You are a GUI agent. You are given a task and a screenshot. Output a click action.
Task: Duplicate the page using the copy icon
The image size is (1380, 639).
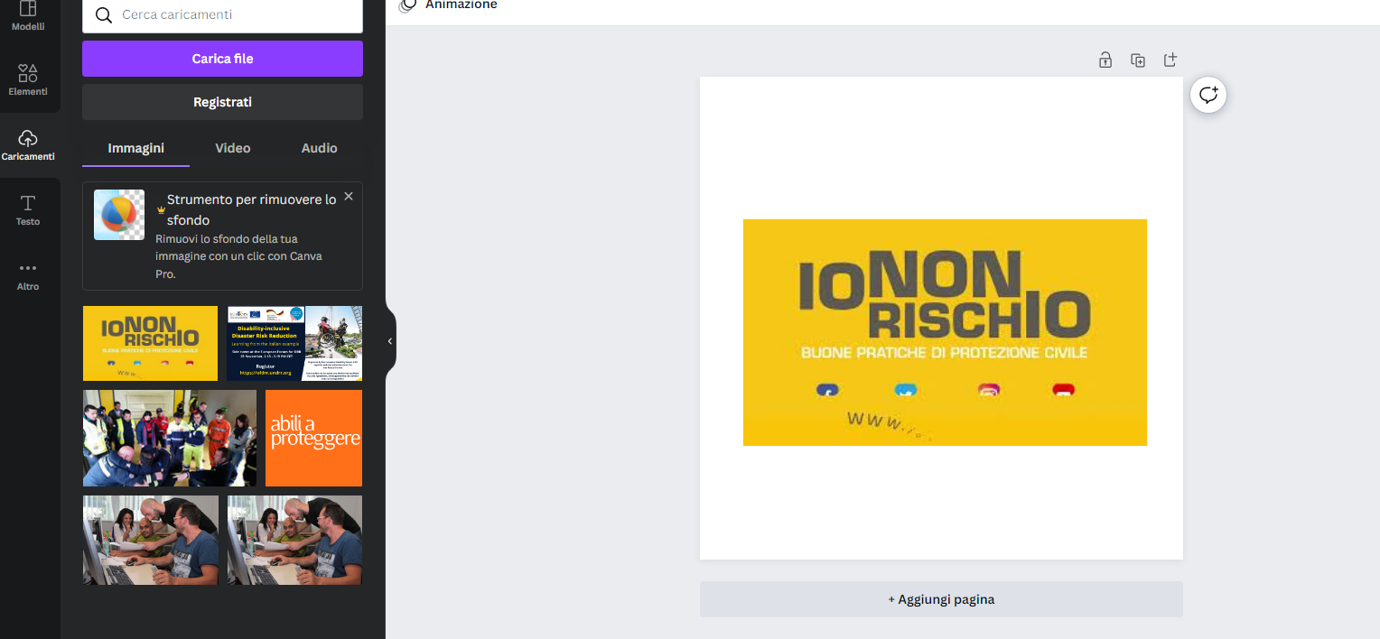click(1138, 60)
